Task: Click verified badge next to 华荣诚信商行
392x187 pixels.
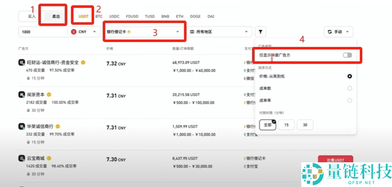Action: [58, 126]
